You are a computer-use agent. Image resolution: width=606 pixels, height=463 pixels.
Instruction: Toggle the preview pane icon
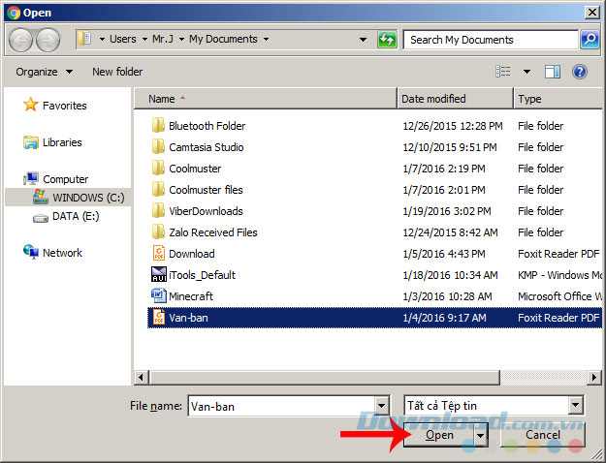tap(553, 72)
